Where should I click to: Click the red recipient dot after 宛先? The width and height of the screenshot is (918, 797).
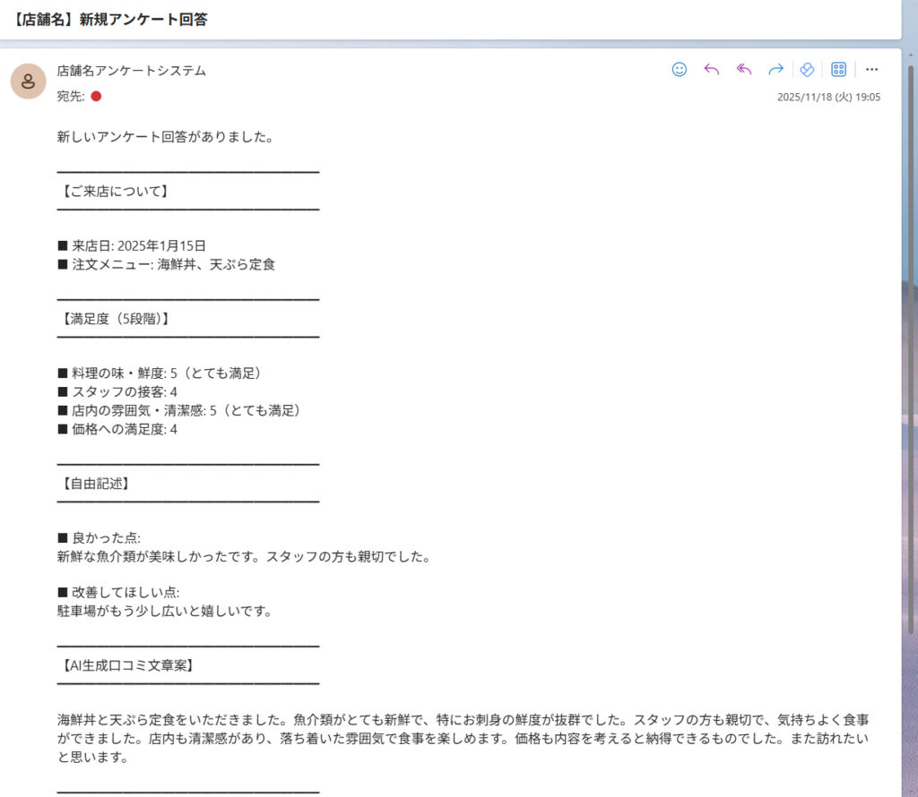pos(96,96)
